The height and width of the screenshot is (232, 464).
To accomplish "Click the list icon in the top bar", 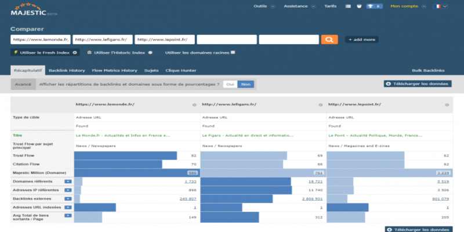I will pyautogui.click(x=348, y=6).
